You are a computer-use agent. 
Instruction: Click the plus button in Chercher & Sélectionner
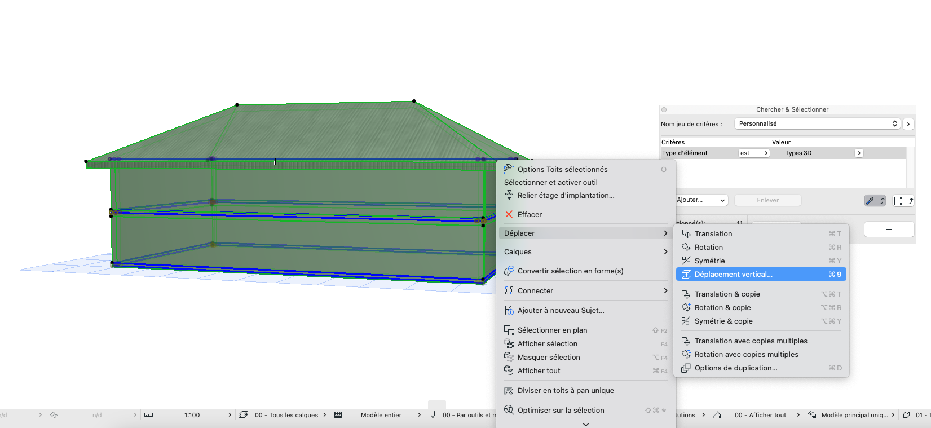[x=889, y=229]
